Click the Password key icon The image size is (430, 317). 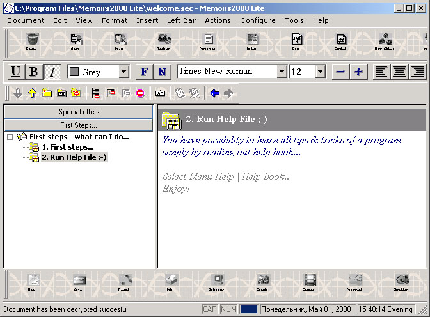coord(356,280)
